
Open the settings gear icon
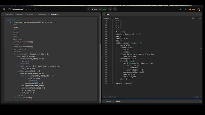coord(185,9)
